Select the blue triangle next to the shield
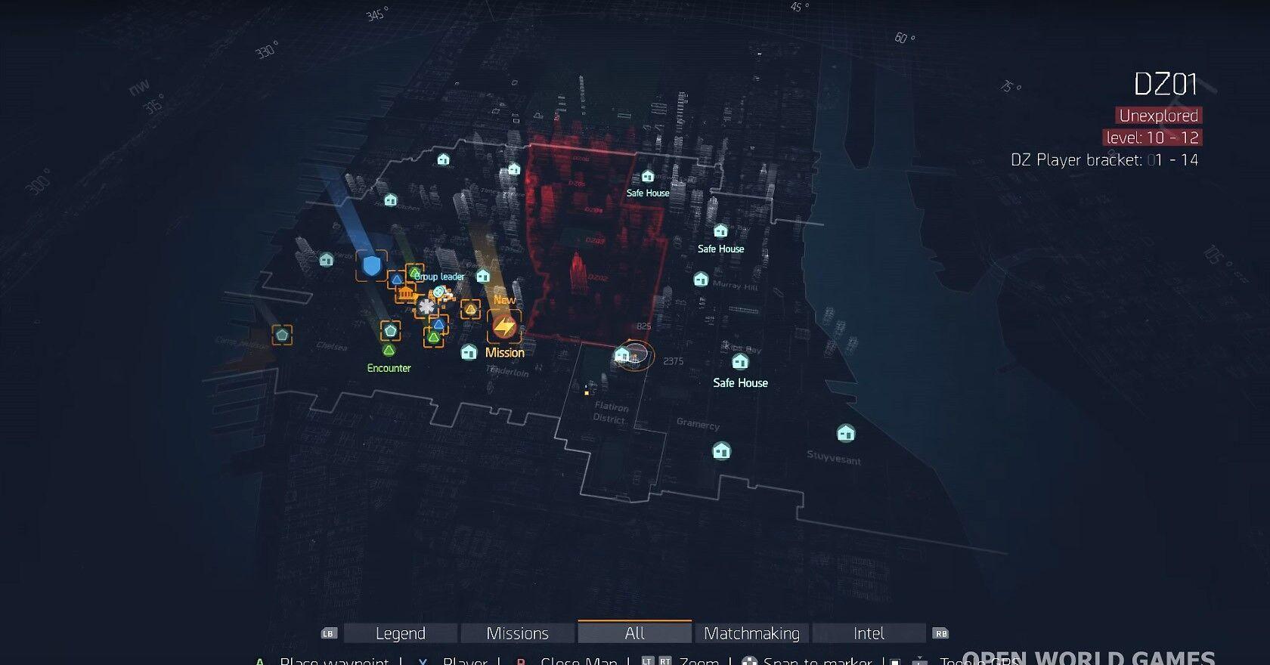Viewport: 1270px width, 665px height. click(x=396, y=280)
